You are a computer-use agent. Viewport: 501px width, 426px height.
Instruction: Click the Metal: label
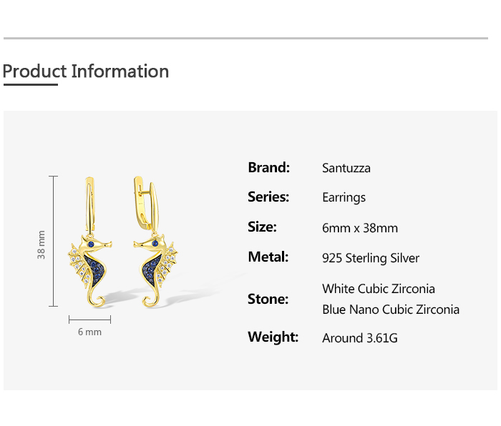268,257
